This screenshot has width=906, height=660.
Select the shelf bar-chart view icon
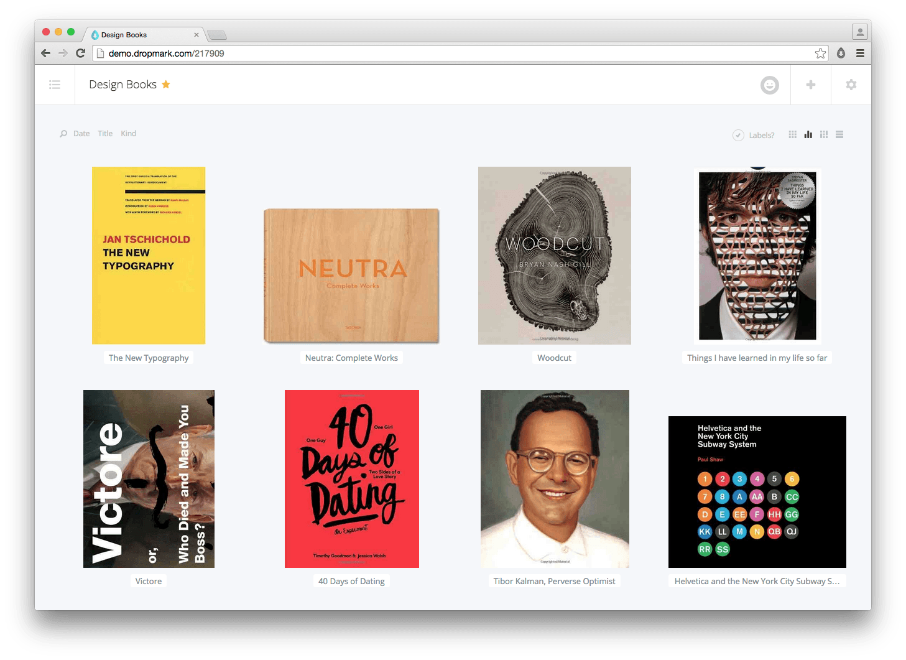coord(808,134)
